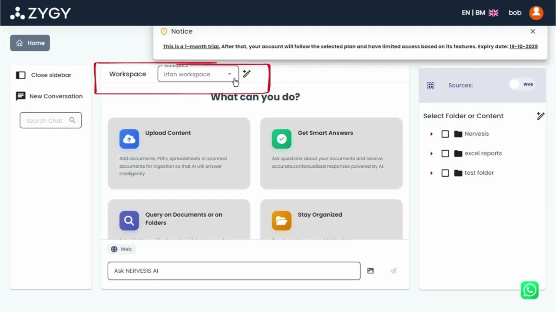Click the green checkmark icon
The image size is (556, 312).
pos(281,139)
